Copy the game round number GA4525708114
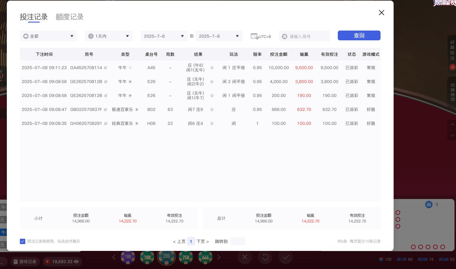 [x=106, y=68]
